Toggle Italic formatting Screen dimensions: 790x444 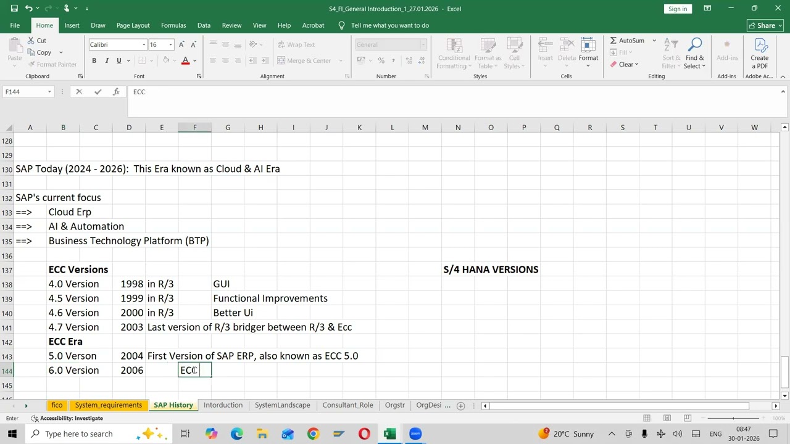106,60
